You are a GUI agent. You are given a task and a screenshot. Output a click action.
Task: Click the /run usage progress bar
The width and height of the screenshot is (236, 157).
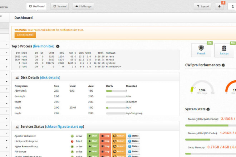[116, 108]
